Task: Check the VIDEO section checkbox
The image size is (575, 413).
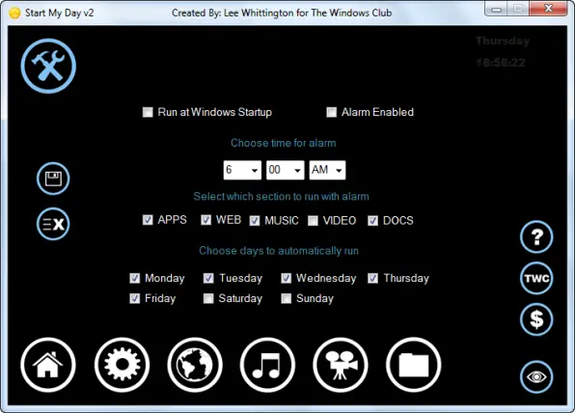Action: coord(313,221)
